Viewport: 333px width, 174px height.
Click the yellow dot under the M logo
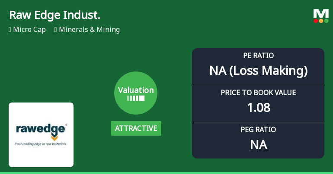[x=321, y=21]
